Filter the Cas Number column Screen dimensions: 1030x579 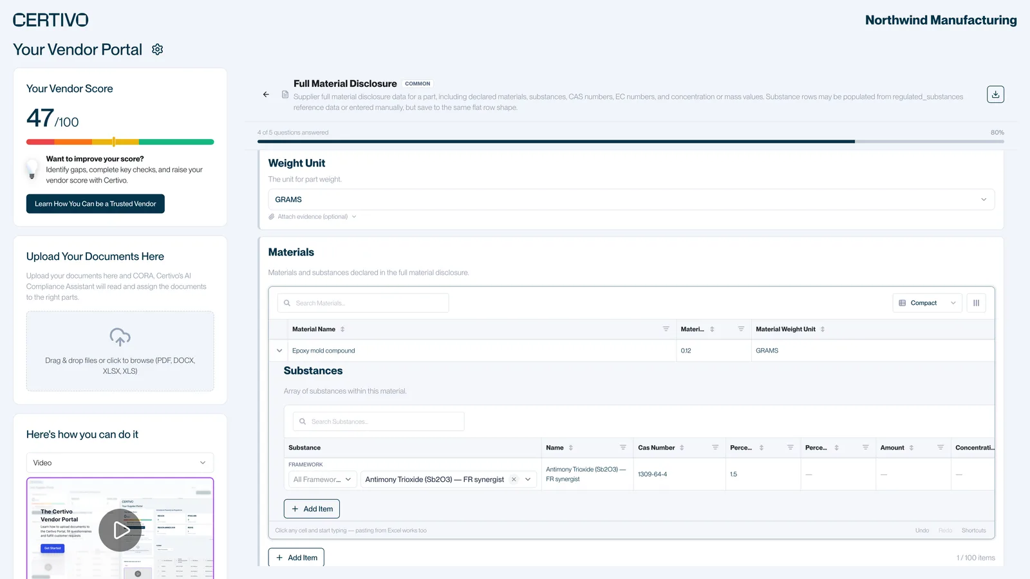tap(715, 448)
